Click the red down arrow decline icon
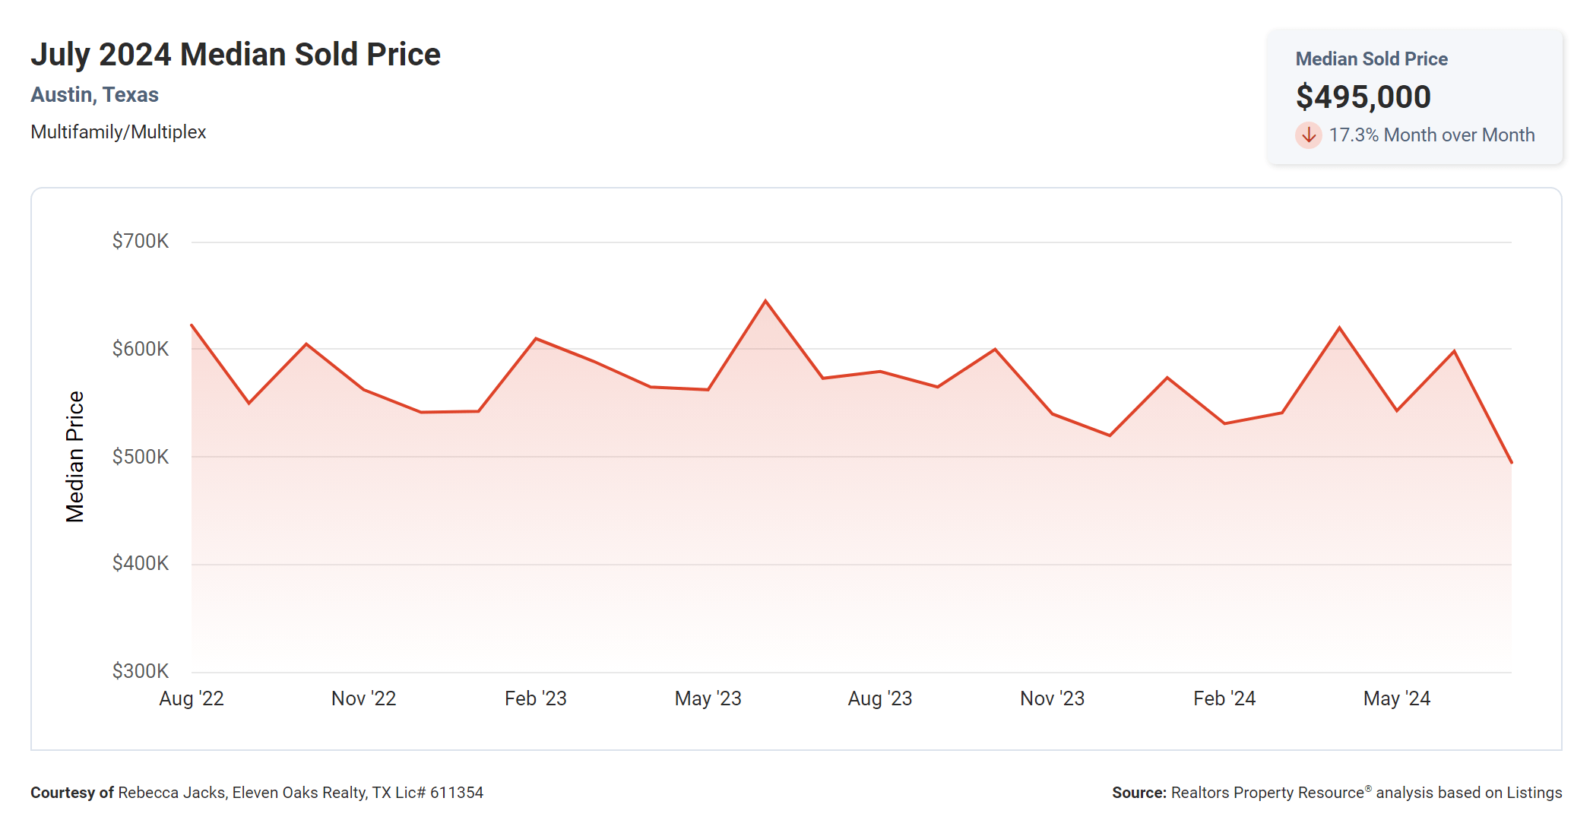This screenshot has height=836, width=1593. coord(1308,135)
